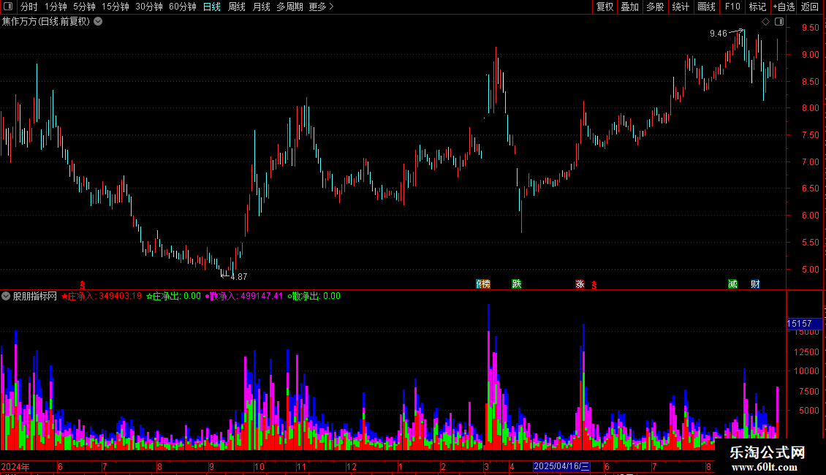Add stock via +自选 button

784,7
